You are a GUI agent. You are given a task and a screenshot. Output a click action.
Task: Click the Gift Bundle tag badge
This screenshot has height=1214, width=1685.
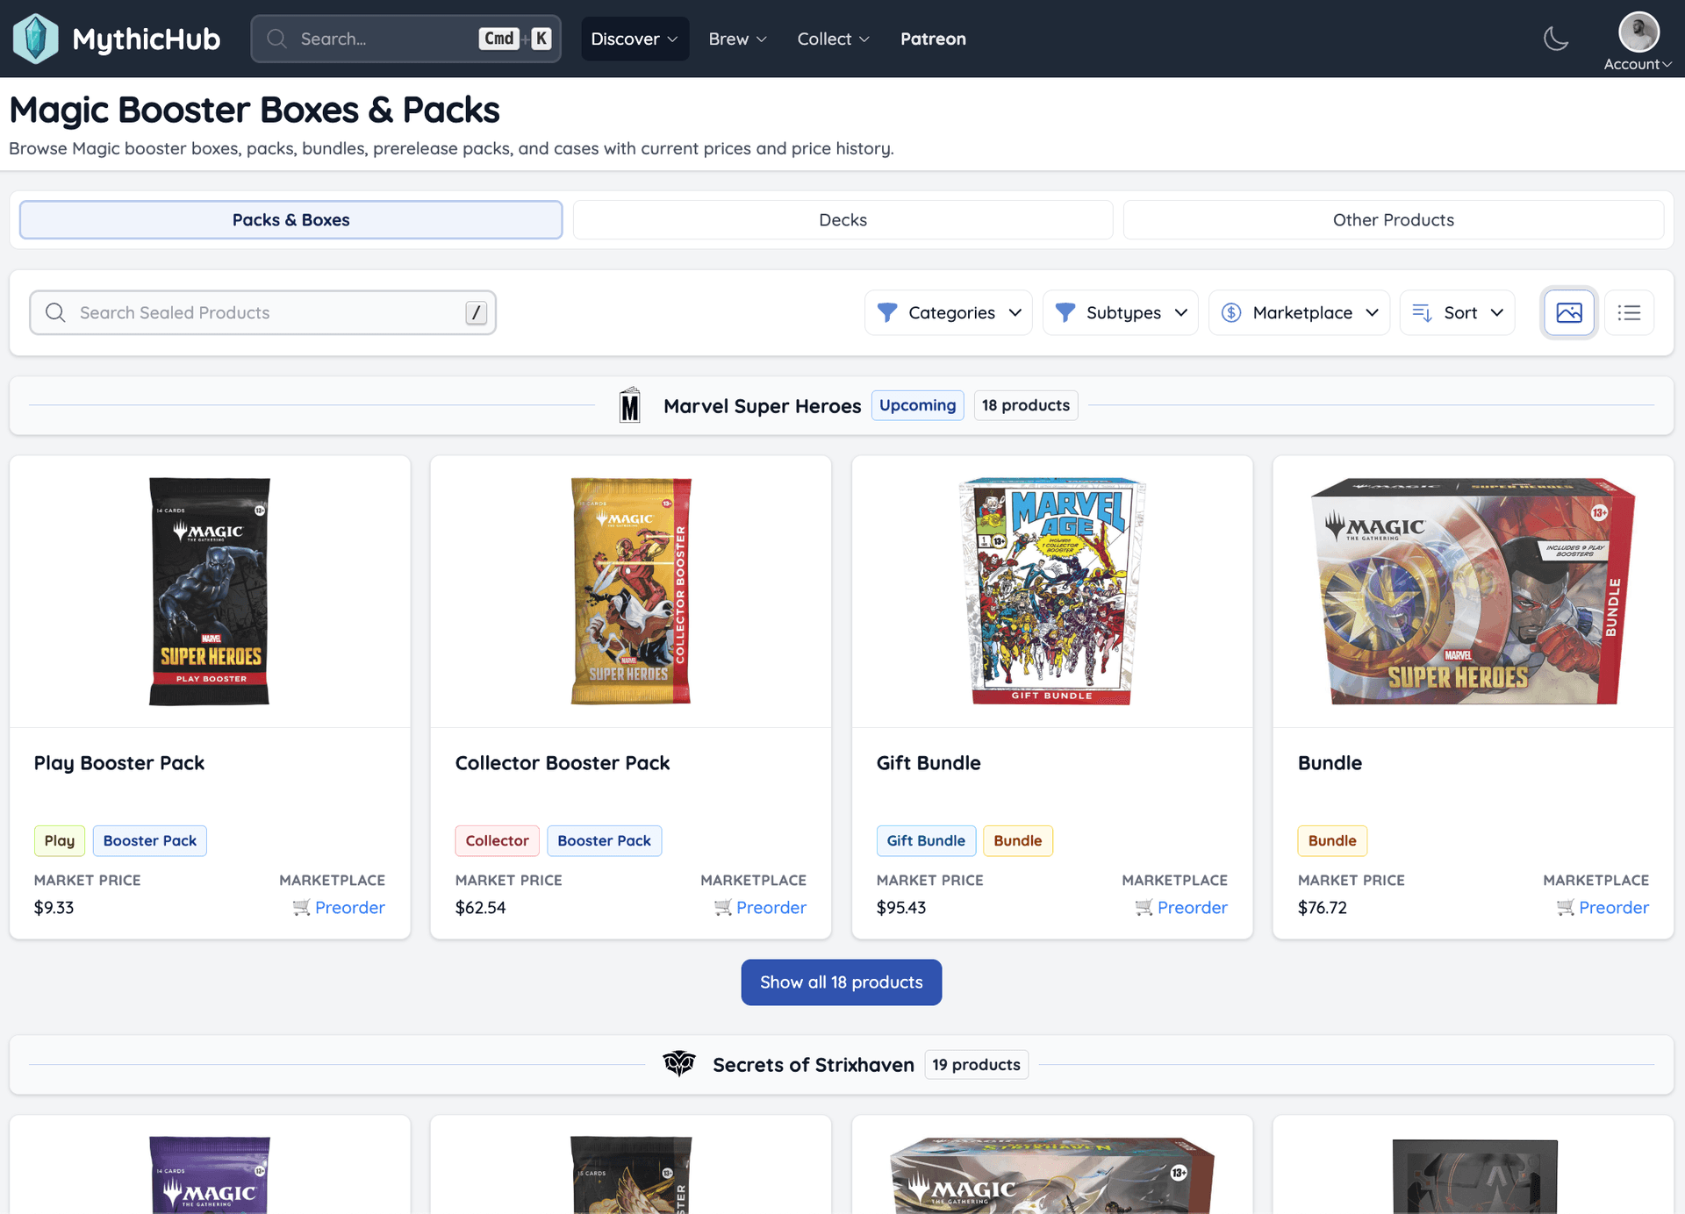(926, 840)
